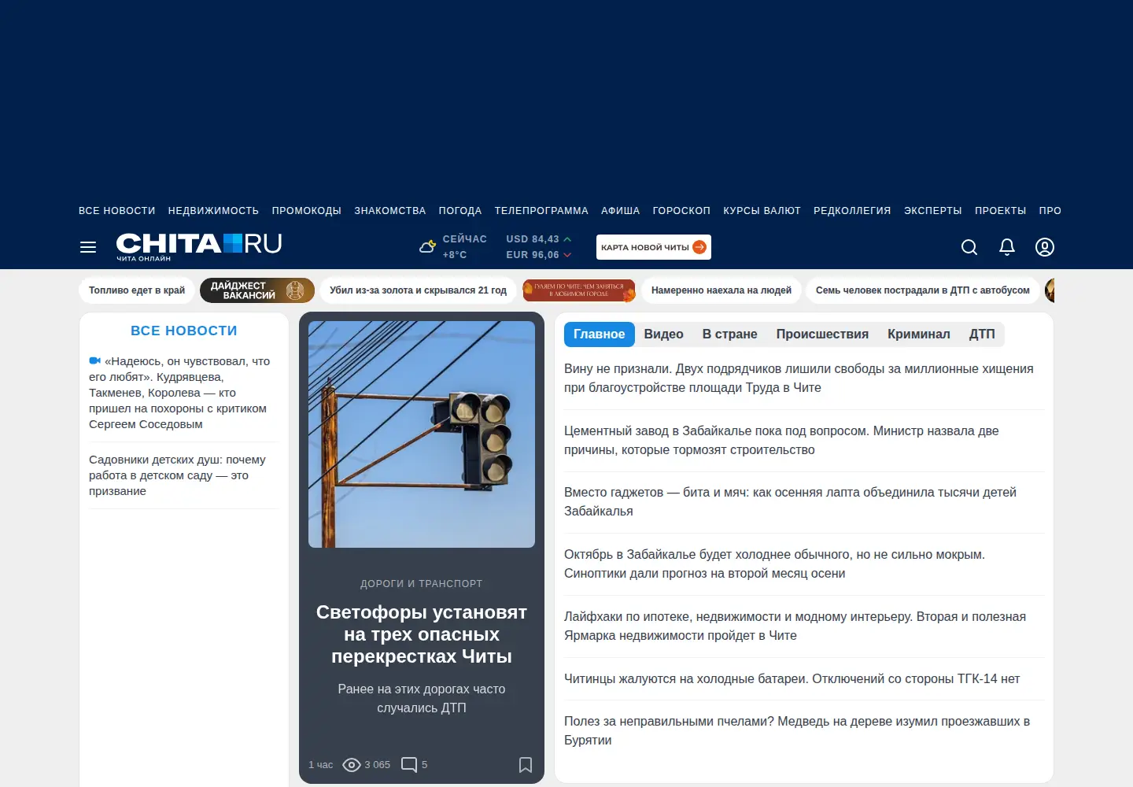Open Недвижимость menu item

213,211
